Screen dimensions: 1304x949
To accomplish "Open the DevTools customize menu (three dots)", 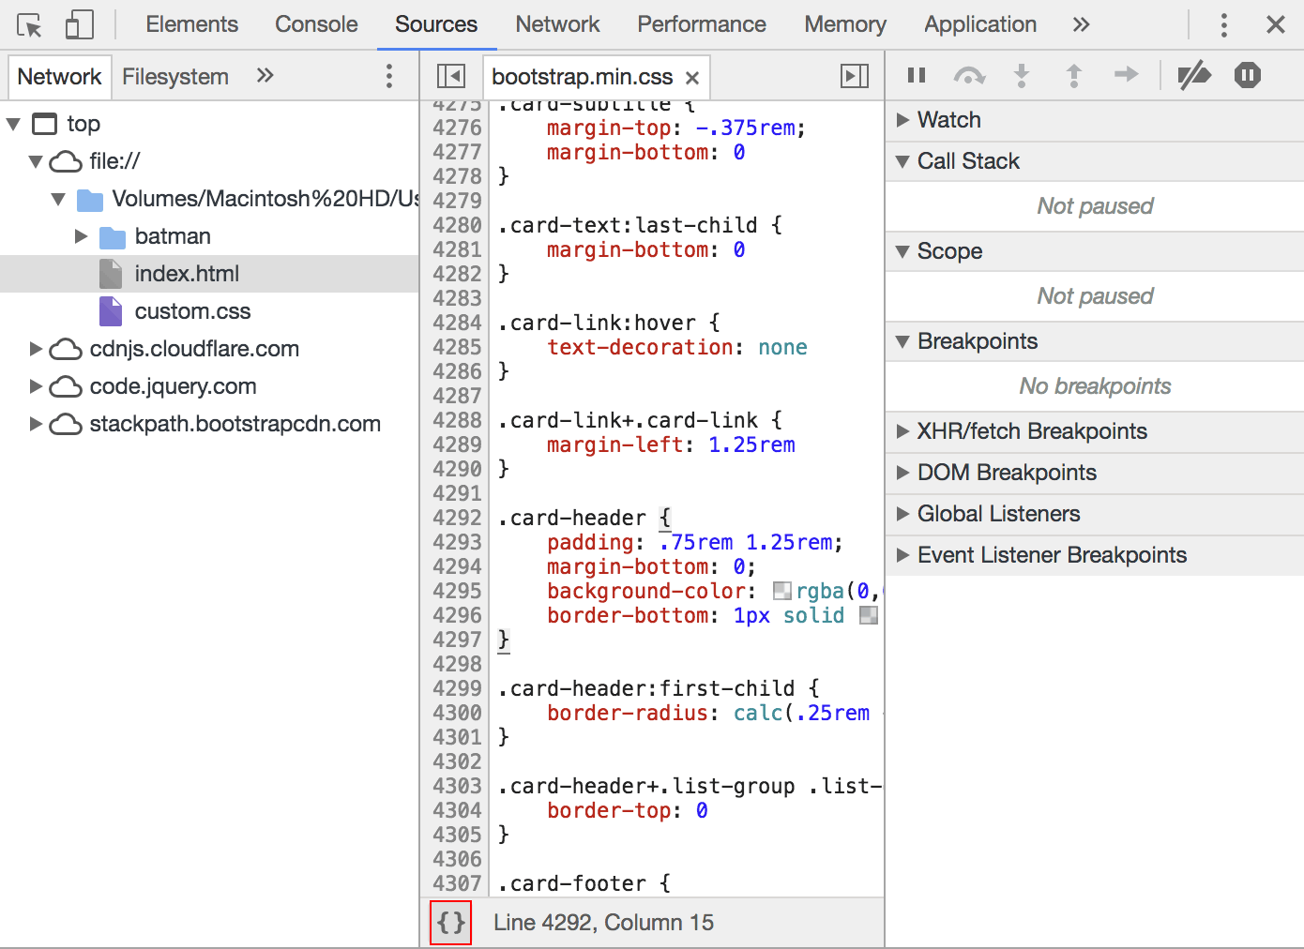I will tap(1224, 25).
